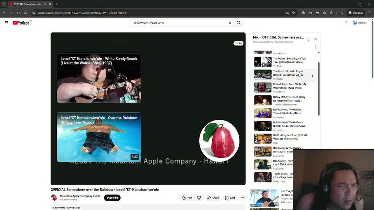The image size is (374, 210).
Task: Click the playlist panel scrollbar
Action: (x=318, y=89)
